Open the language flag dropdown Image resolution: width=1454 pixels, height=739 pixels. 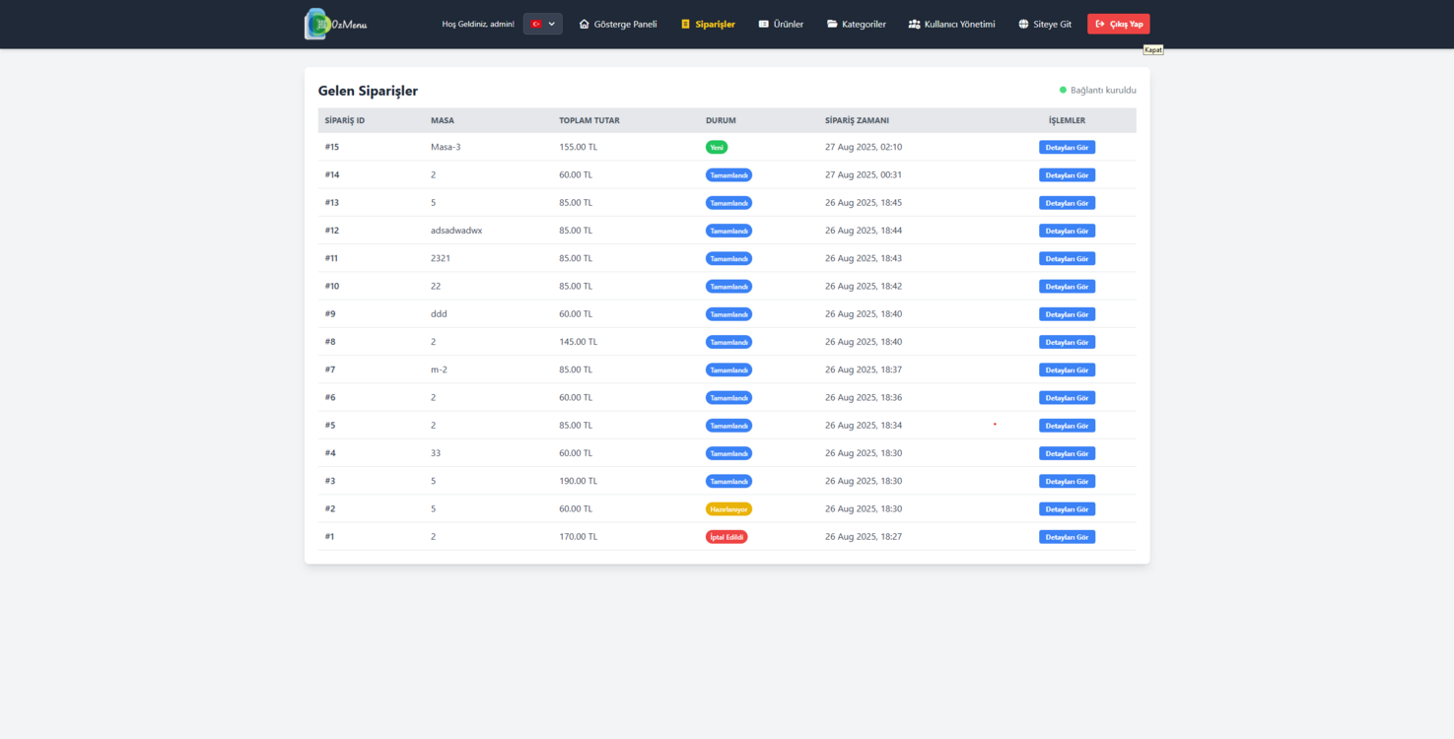[543, 24]
